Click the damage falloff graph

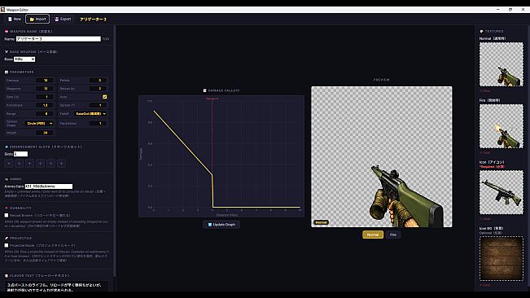coord(221,156)
